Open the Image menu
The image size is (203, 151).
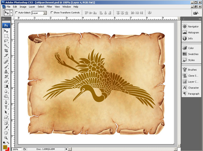[x=23, y=6]
